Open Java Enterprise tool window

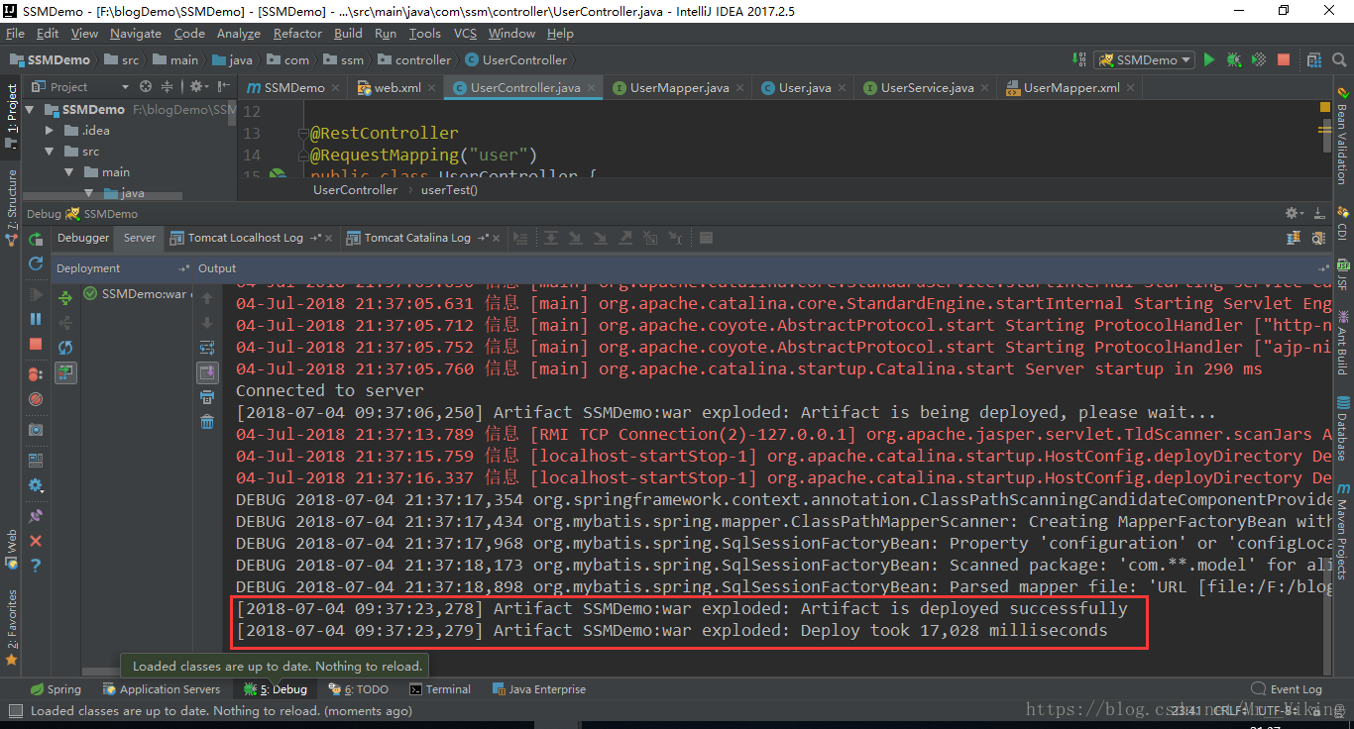[x=538, y=689]
